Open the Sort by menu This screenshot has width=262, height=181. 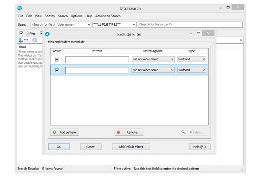50,16
